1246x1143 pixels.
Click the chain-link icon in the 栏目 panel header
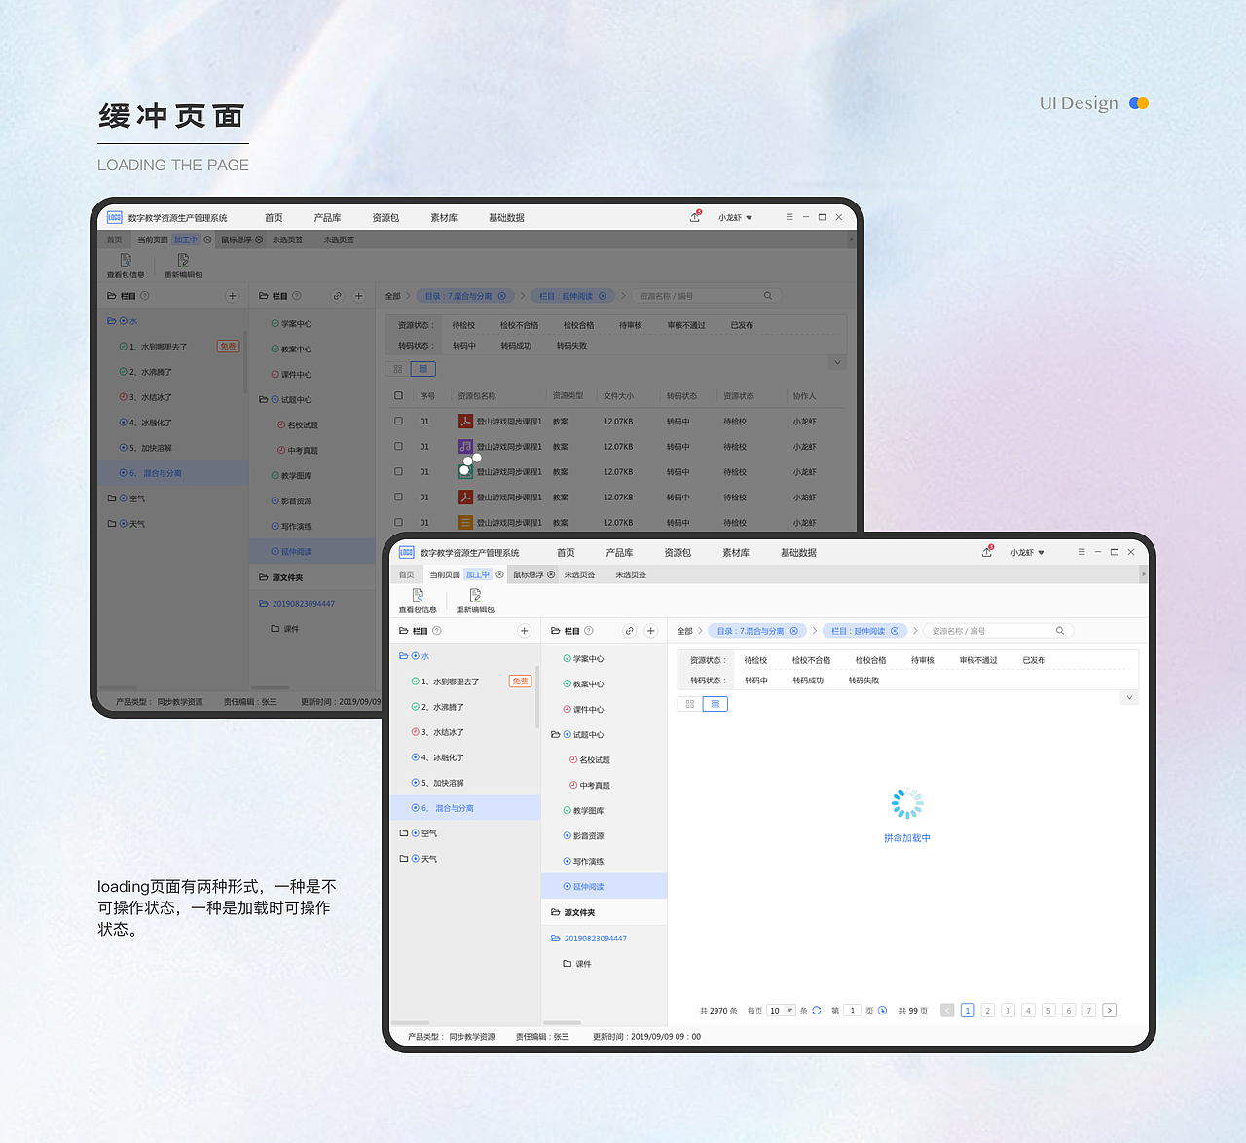[x=628, y=630]
